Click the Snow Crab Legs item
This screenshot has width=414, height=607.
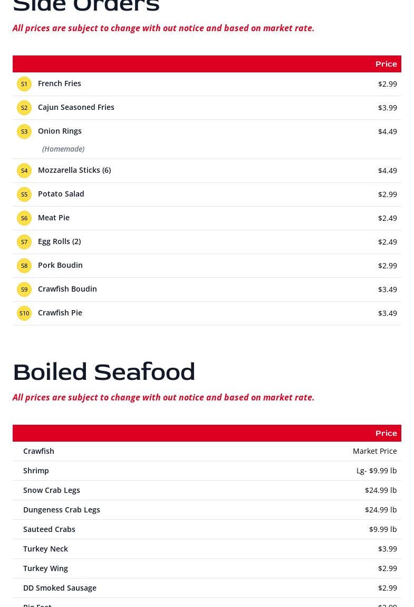(x=52, y=490)
